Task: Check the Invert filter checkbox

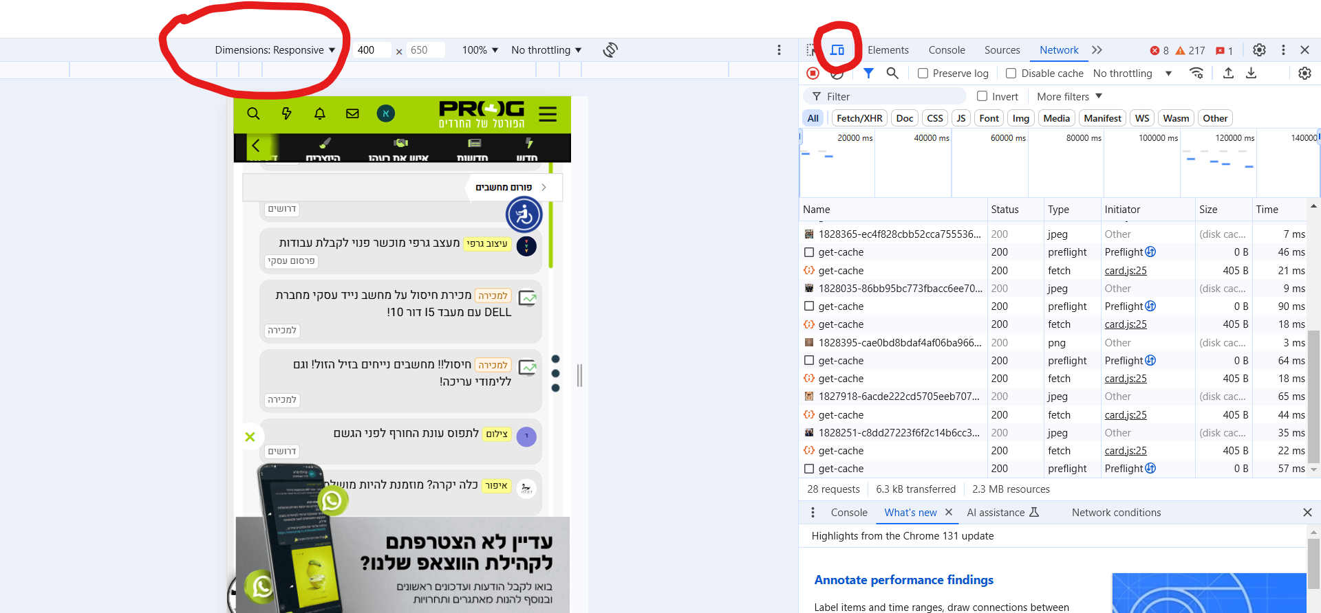Action: click(x=982, y=97)
